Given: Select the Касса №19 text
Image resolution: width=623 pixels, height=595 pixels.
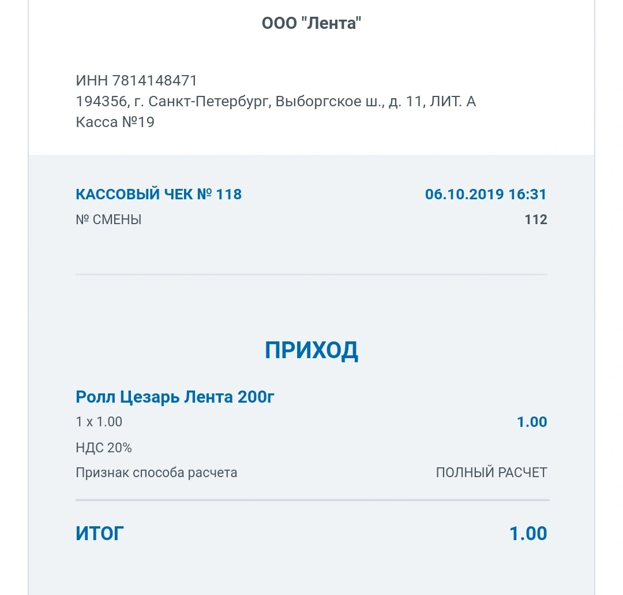Looking at the screenshot, I should click(x=115, y=122).
